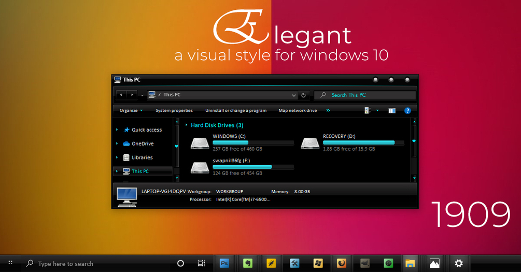Choose Uninstall or change a program

pyautogui.click(x=236, y=110)
